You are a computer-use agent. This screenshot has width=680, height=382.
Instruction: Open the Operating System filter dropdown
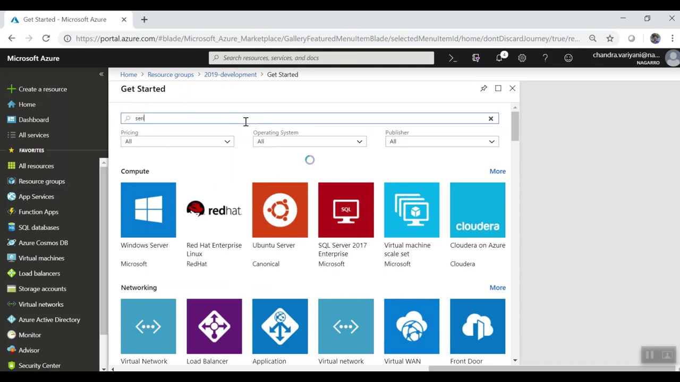click(310, 141)
